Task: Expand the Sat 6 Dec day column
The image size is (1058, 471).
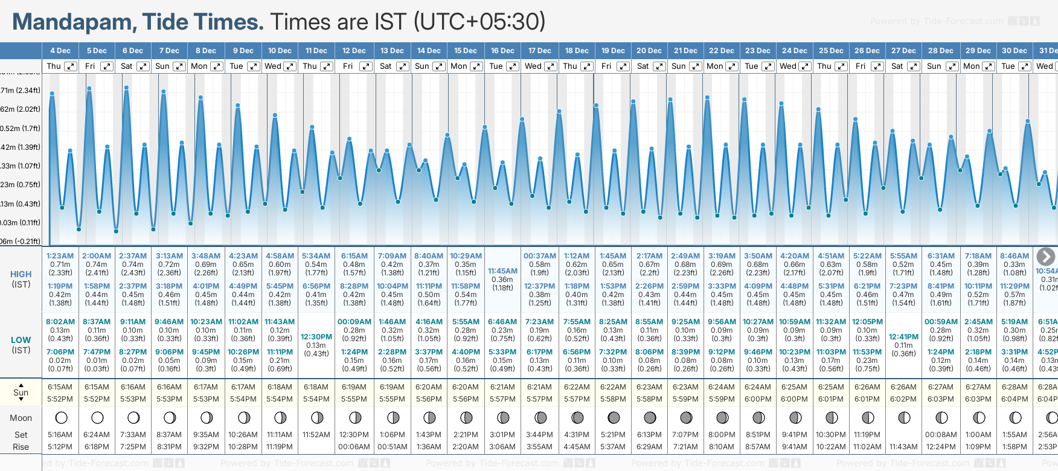Action: 143,66
